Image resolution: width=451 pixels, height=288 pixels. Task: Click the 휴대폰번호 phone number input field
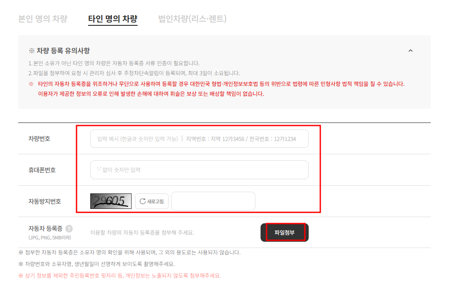coord(199,170)
